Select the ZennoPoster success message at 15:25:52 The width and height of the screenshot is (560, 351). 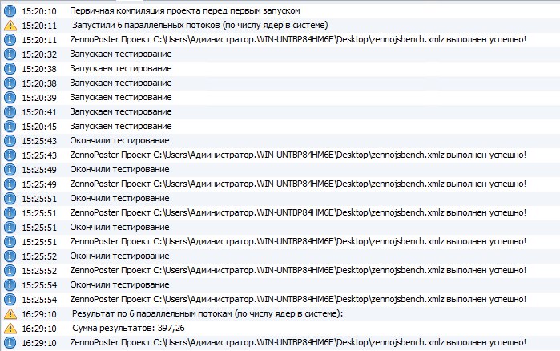point(298,270)
